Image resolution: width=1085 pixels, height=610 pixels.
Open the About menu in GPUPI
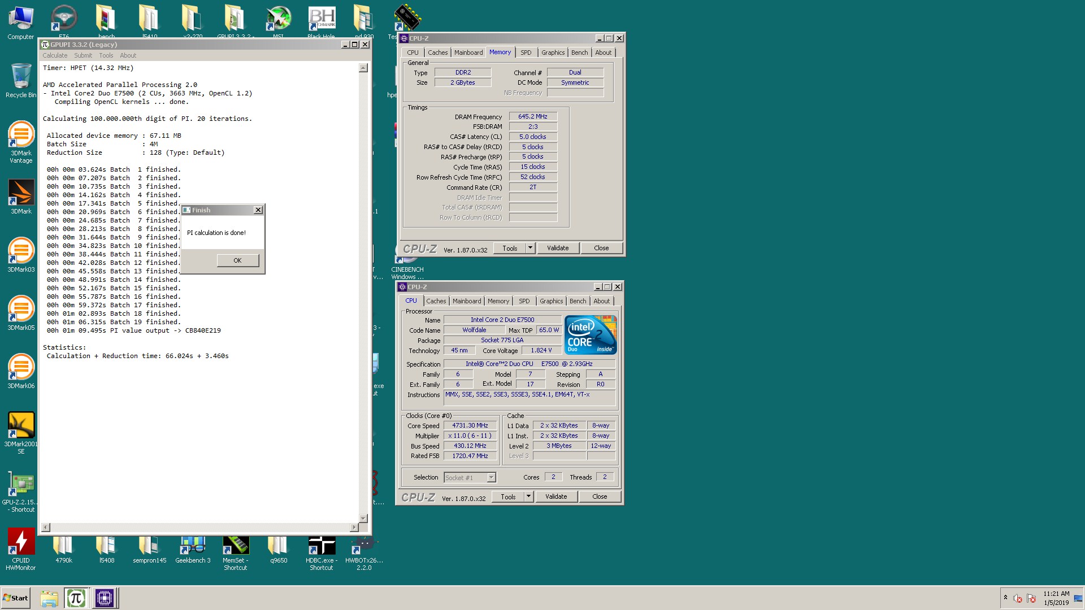coord(128,55)
